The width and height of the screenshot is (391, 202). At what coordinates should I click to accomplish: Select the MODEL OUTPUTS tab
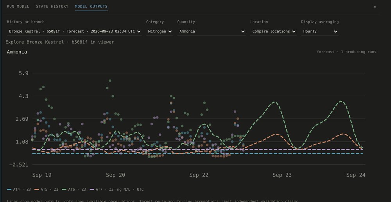coord(91,7)
